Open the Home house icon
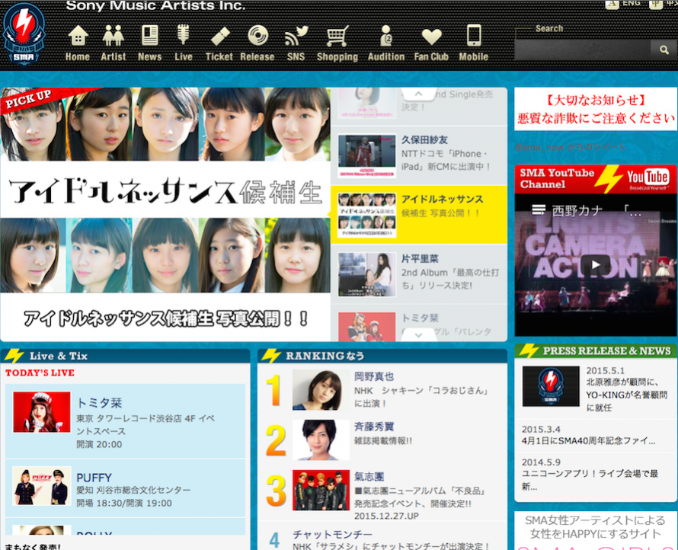The height and width of the screenshot is (550, 678). (x=78, y=36)
